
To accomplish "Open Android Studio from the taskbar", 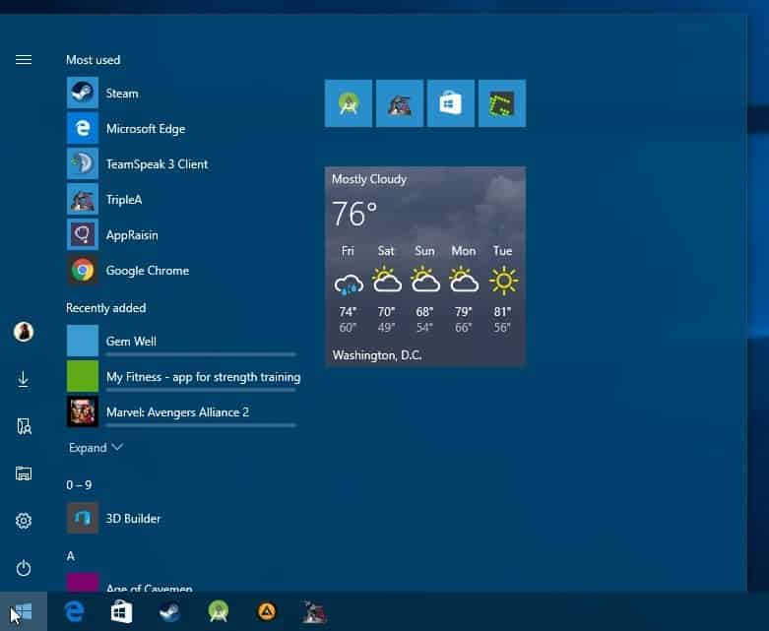I will (219, 611).
